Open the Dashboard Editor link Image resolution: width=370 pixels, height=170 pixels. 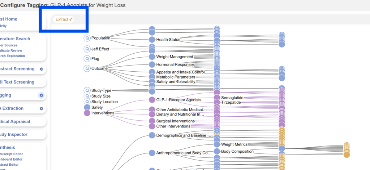(x=11, y=159)
